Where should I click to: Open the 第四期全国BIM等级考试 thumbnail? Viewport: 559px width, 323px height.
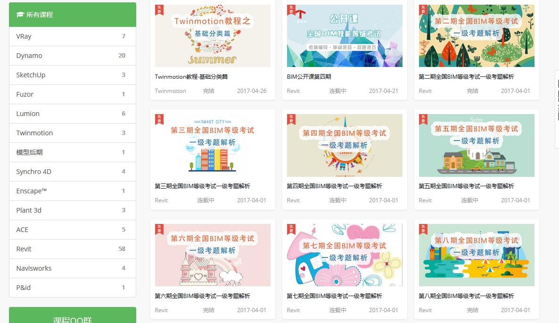pos(345,145)
